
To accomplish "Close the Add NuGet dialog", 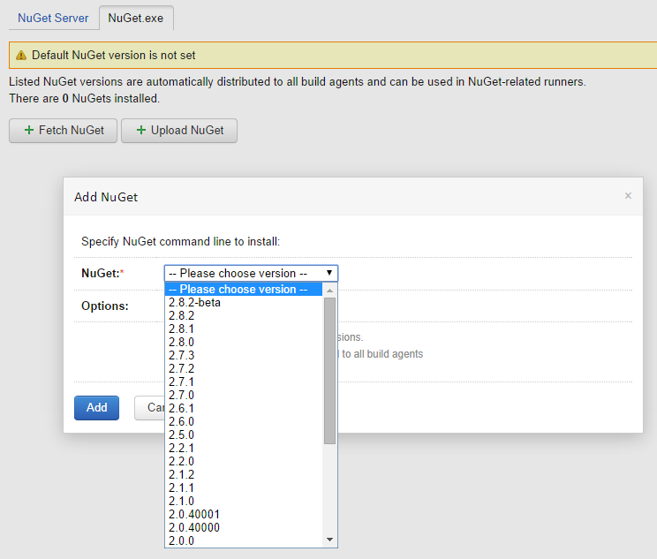I will click(628, 196).
